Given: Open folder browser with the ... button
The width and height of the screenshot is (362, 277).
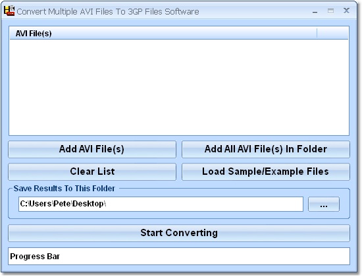Looking at the screenshot, I should (x=324, y=204).
